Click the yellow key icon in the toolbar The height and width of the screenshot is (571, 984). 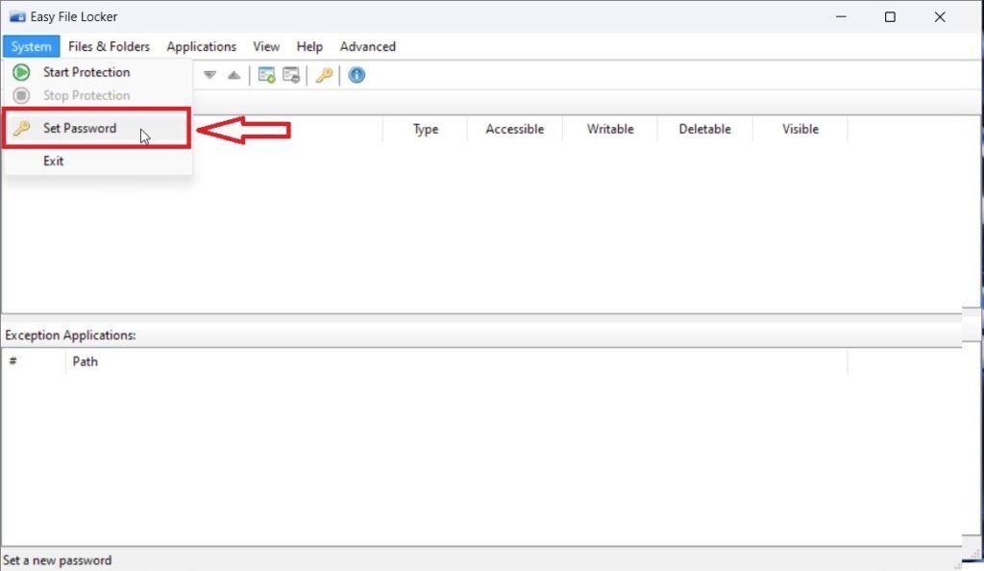[x=324, y=75]
